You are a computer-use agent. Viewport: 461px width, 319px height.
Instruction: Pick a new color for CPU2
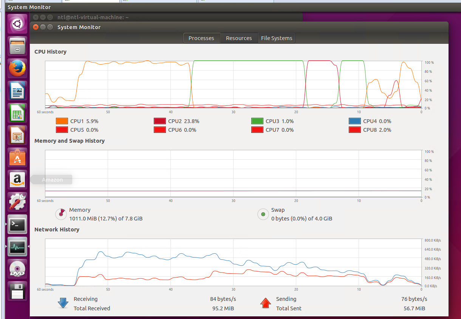click(x=159, y=121)
